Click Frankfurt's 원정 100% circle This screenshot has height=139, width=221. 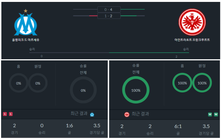[x=202, y=82]
